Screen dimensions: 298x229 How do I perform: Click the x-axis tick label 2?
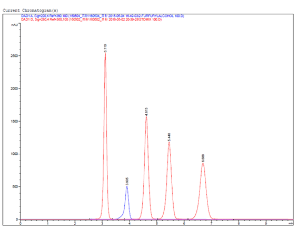75,224
